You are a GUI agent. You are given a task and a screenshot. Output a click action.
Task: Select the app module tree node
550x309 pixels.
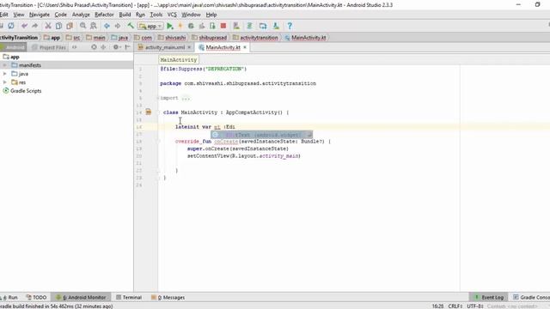tap(11, 57)
